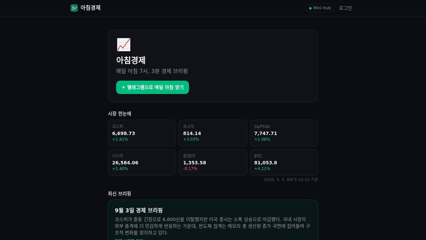Click the 아침경제 logo icon in header
Image resolution: width=426 pixels, height=240 pixels.
[74, 8]
